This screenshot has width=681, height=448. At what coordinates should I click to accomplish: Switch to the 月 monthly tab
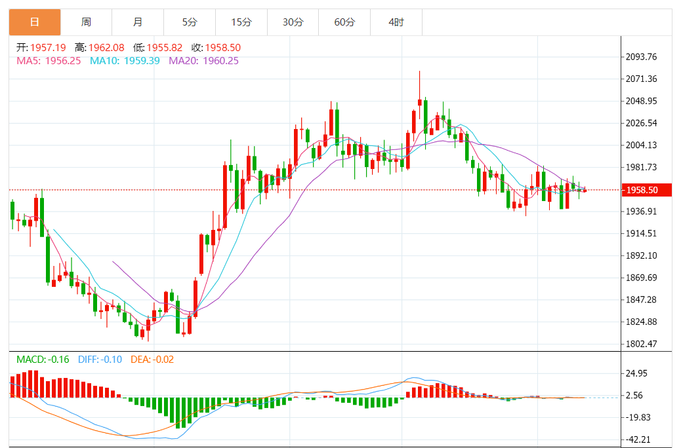click(138, 22)
